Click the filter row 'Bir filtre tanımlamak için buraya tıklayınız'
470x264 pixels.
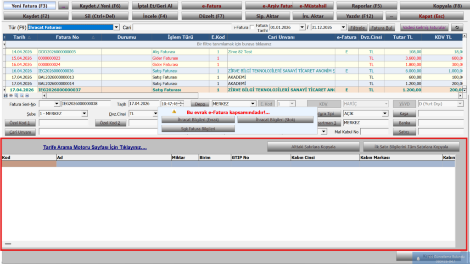[234, 44]
